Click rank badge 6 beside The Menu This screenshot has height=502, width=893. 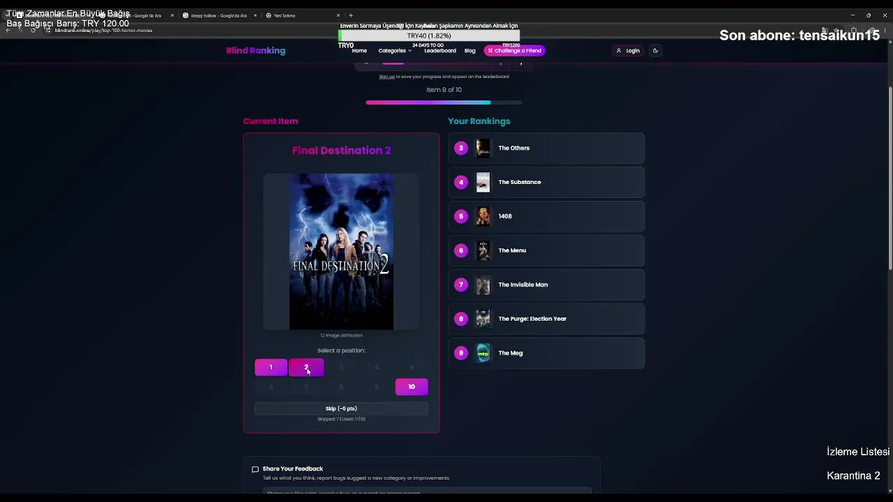point(460,250)
